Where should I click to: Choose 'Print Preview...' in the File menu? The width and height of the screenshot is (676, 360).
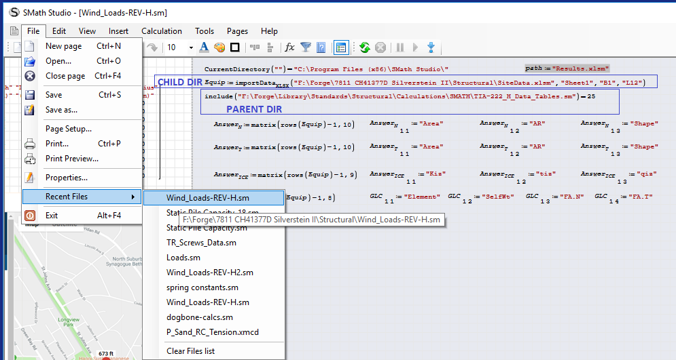tap(71, 159)
